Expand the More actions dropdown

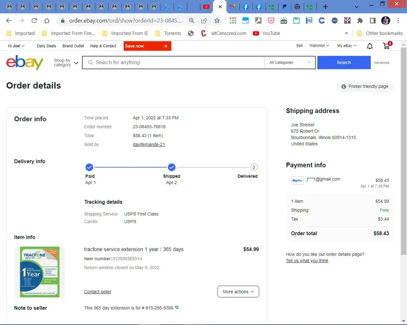pos(238,292)
